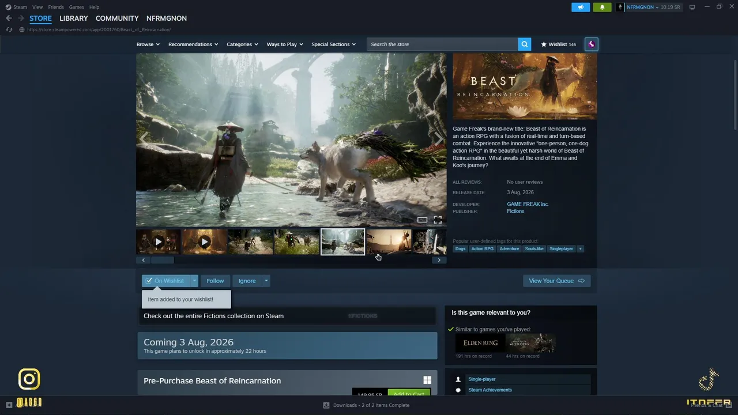Select the Souls-like tag
The width and height of the screenshot is (738, 415).
click(x=534, y=248)
